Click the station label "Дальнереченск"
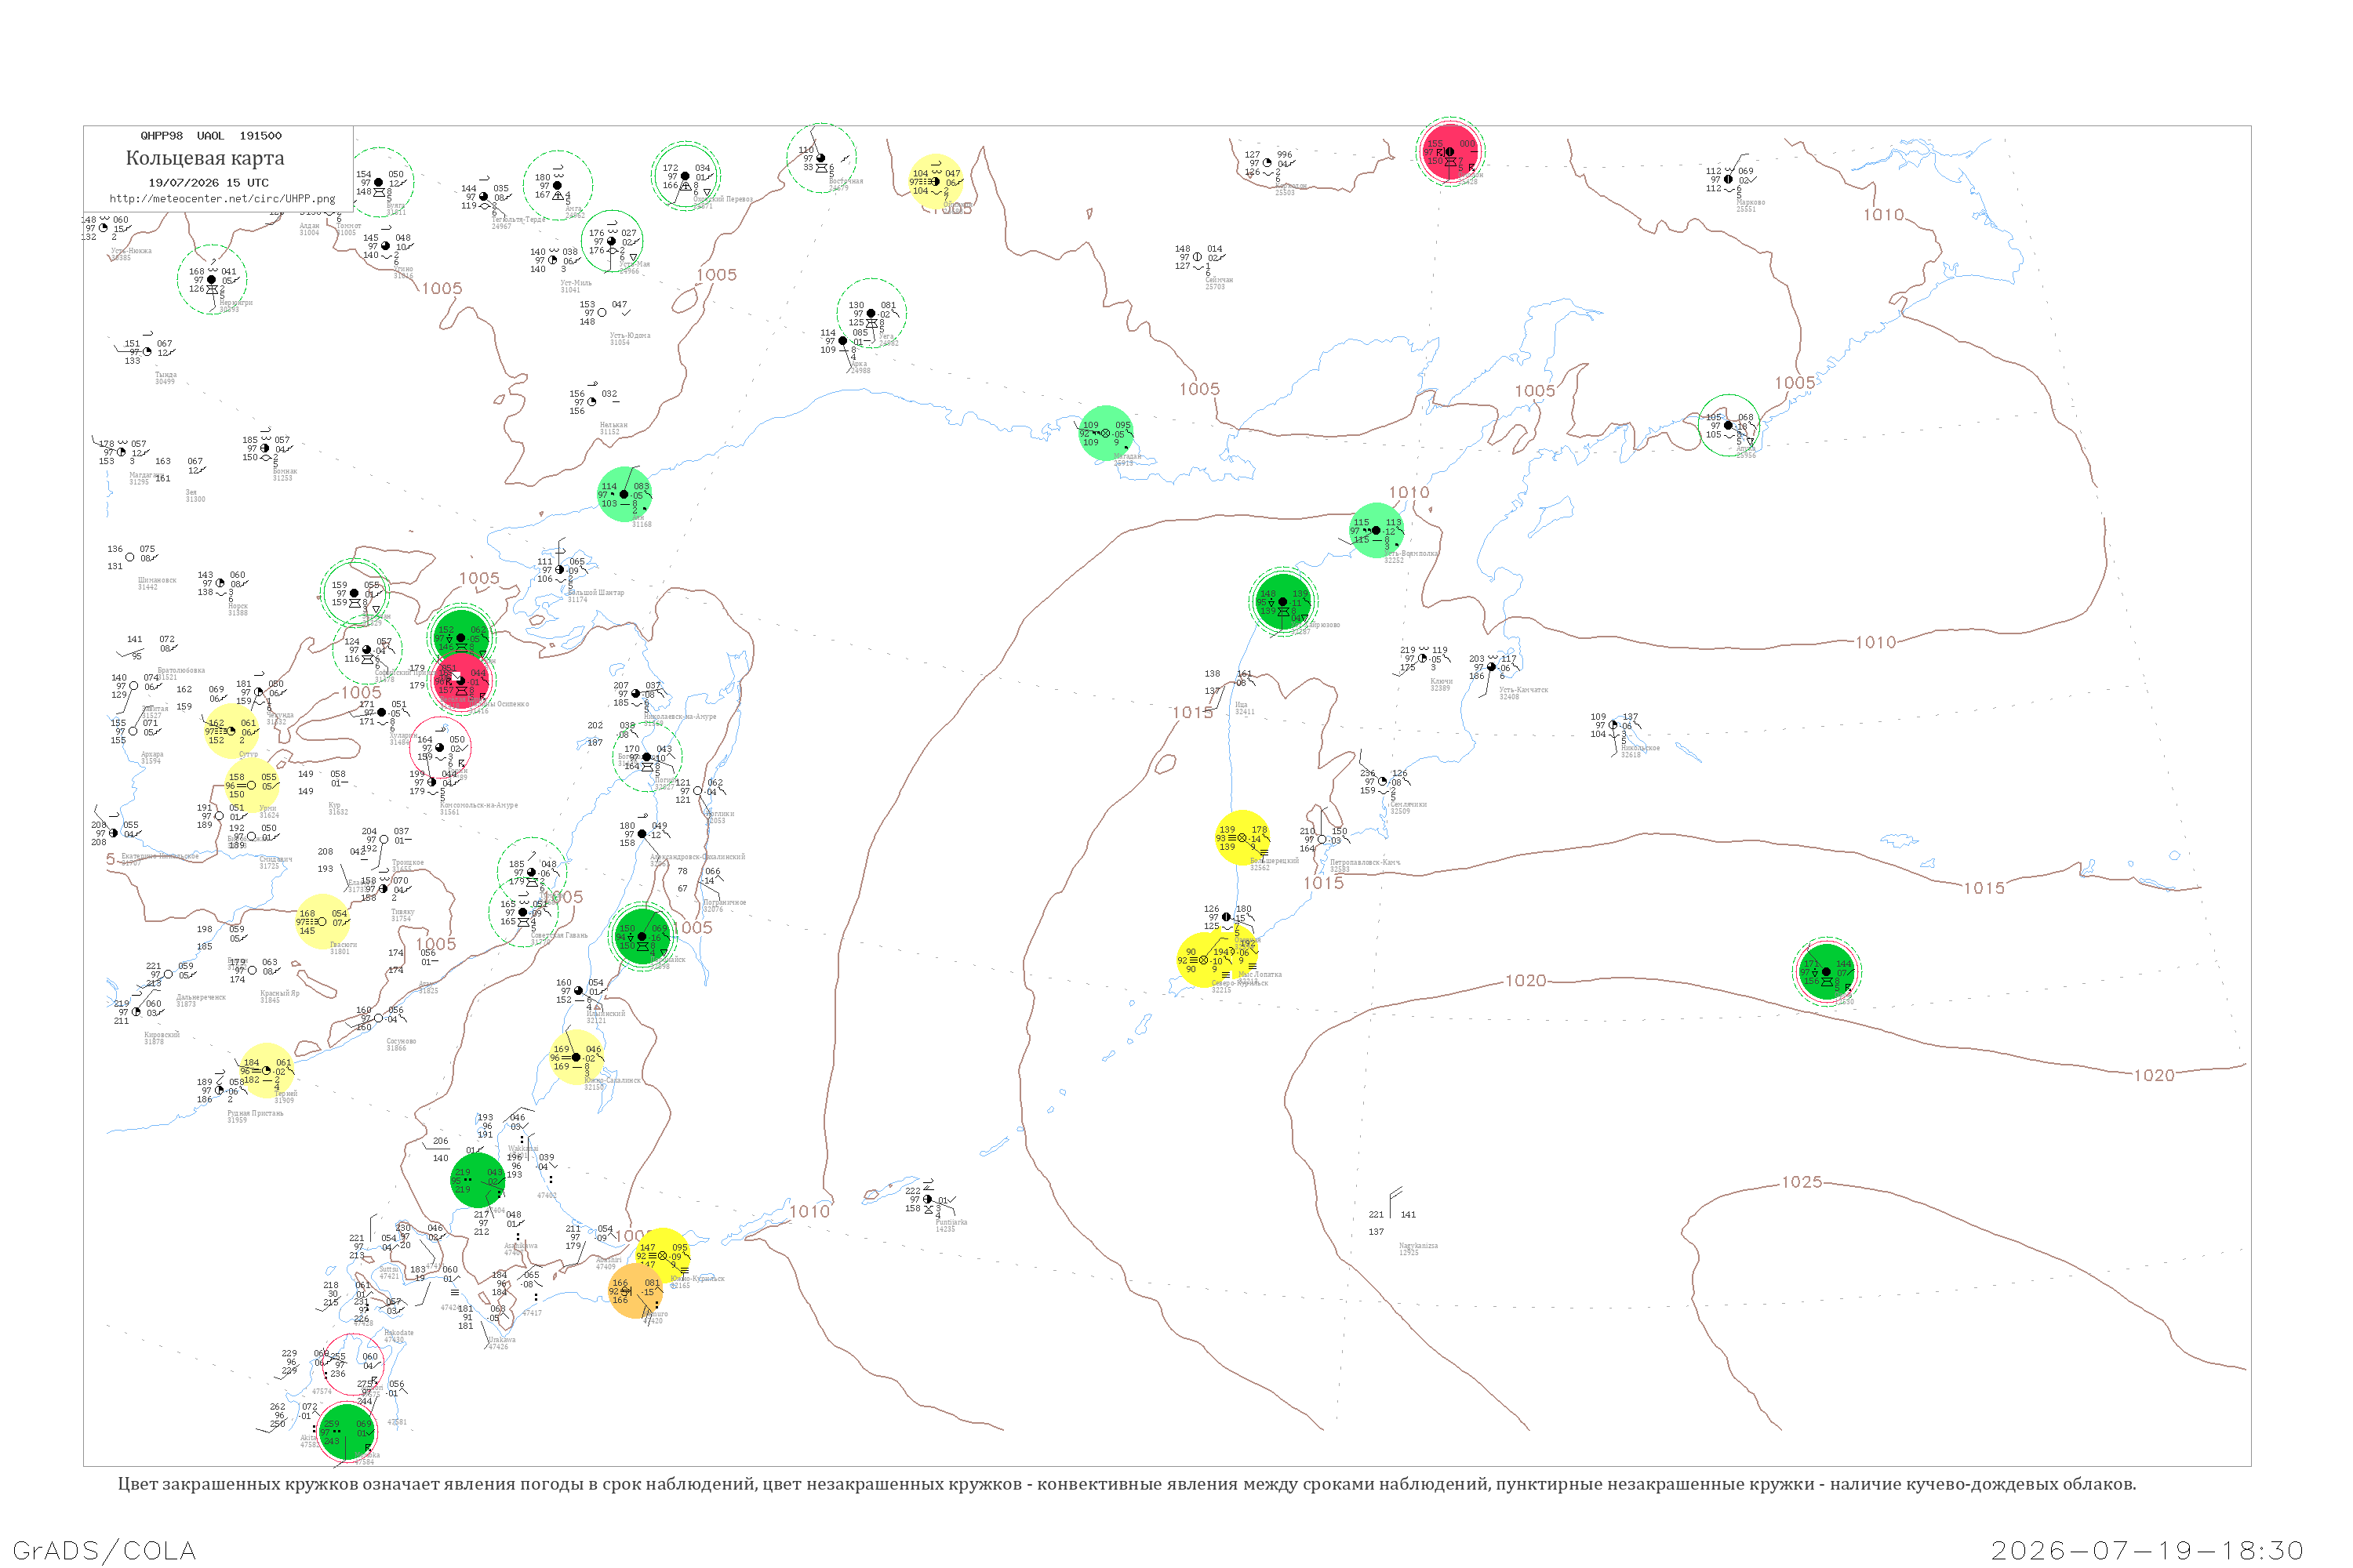The width and height of the screenshot is (2353, 1568). pos(201,997)
